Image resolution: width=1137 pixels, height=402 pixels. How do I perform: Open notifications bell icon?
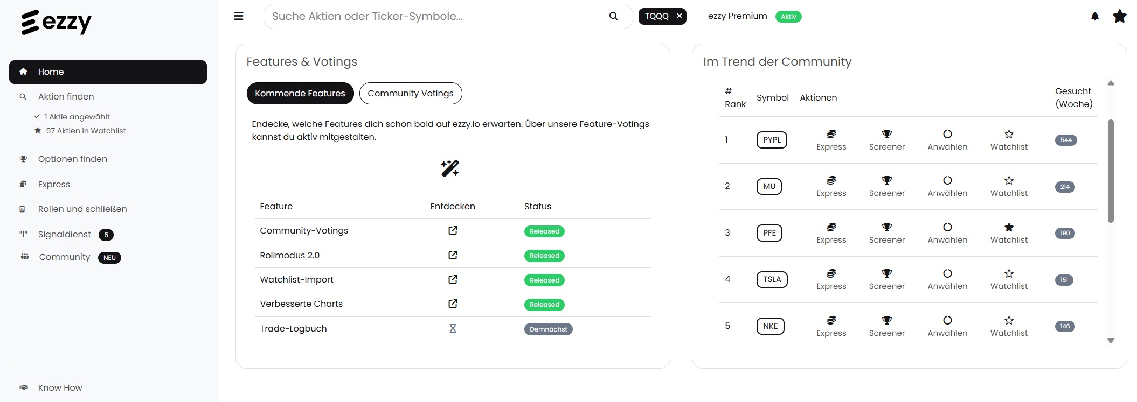coord(1094,16)
